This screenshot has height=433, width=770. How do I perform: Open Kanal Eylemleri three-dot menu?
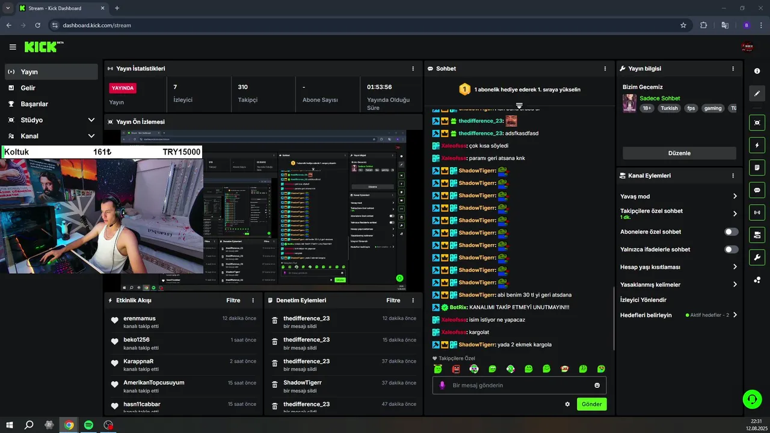click(733, 176)
